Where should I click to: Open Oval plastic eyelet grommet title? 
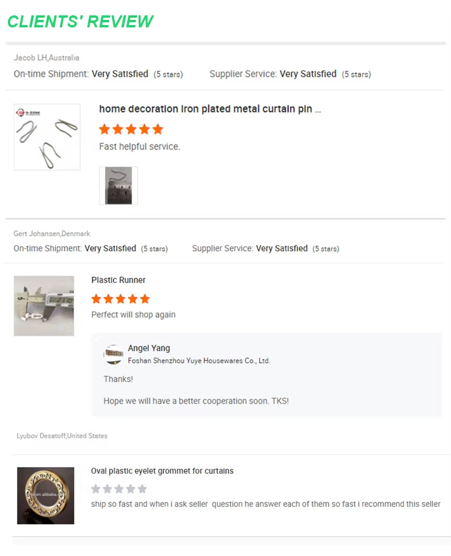tap(162, 471)
